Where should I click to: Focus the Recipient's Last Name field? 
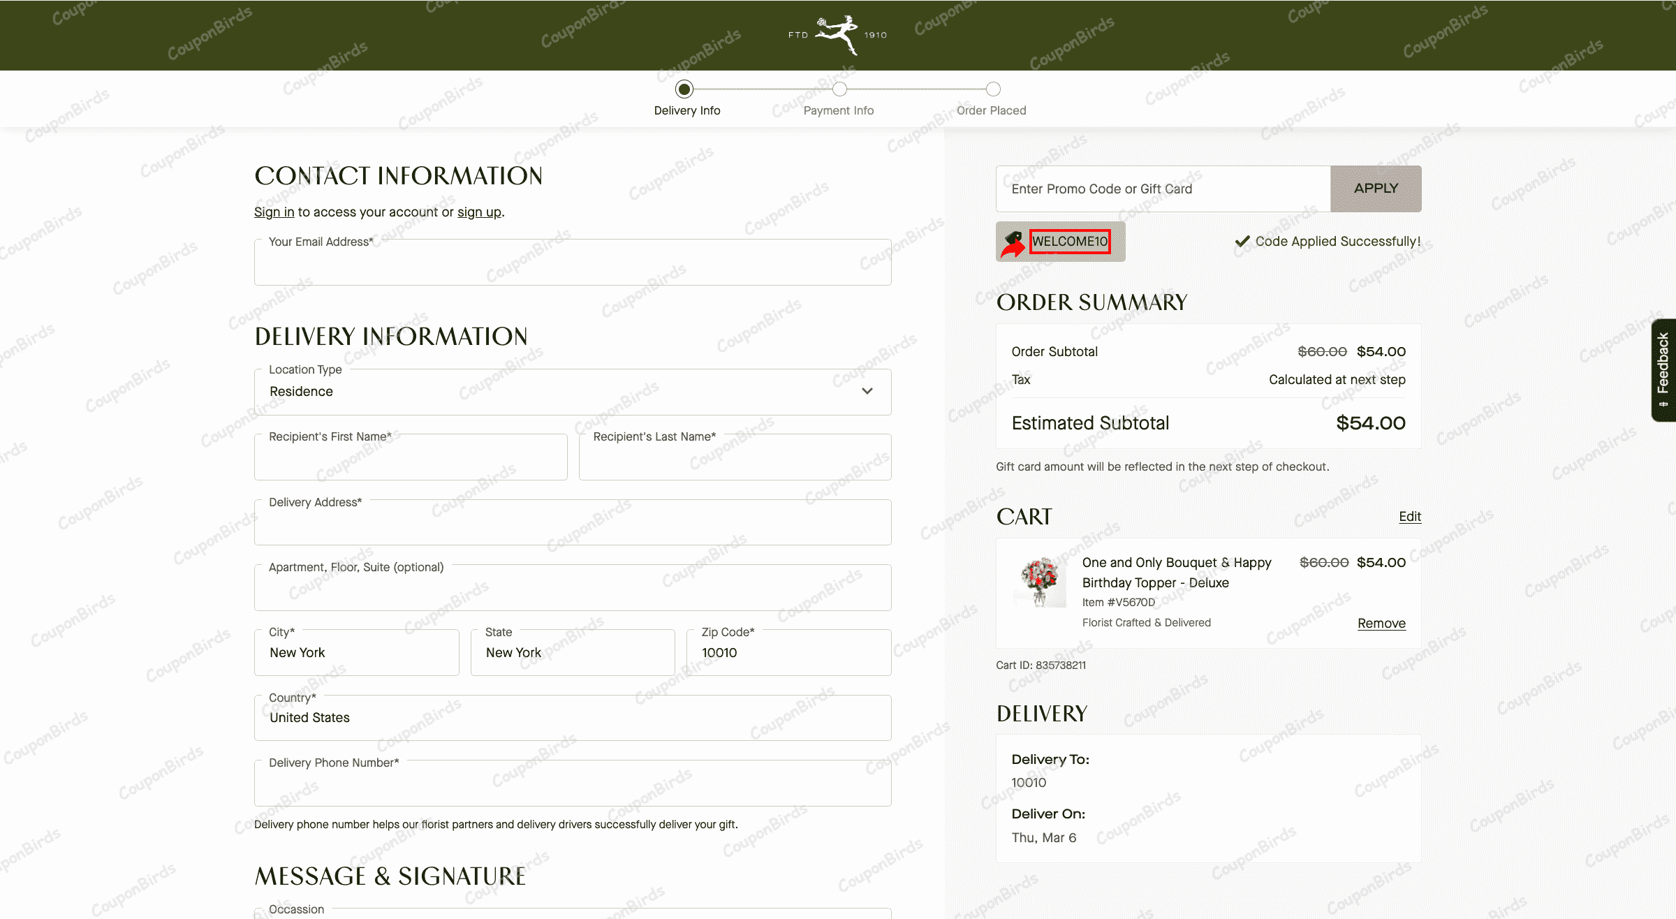coord(735,457)
